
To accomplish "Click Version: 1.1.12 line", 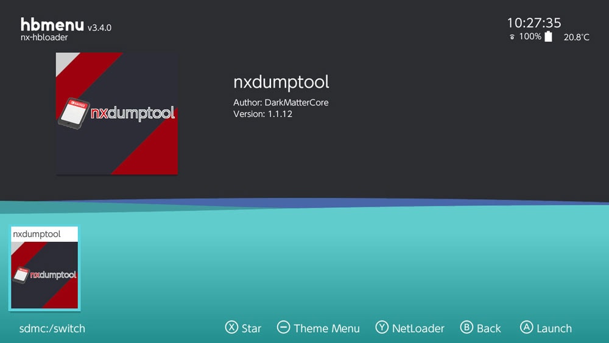I will pyautogui.click(x=262, y=114).
